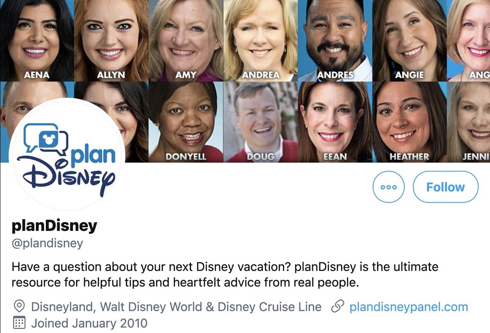
Task: Open the three-dot more options menu
Action: tap(388, 187)
